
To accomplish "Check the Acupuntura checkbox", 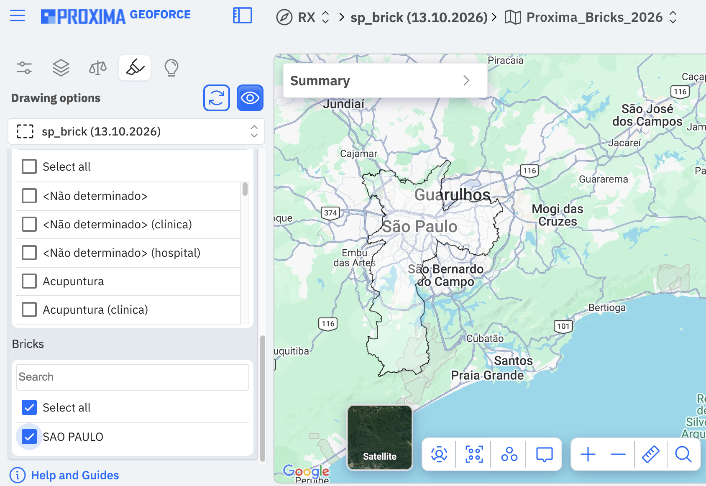I will click(29, 281).
